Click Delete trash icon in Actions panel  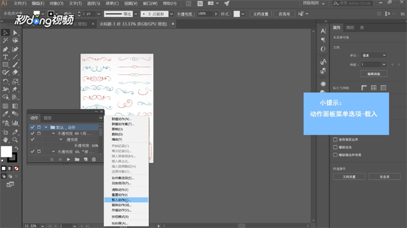(93, 159)
